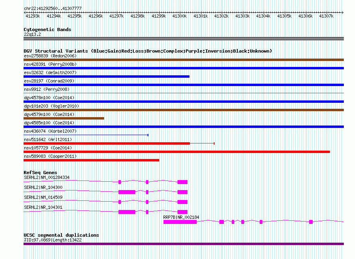
Task: Open variant esv32632 (deSmith2007) label
Action: [x=50, y=73]
